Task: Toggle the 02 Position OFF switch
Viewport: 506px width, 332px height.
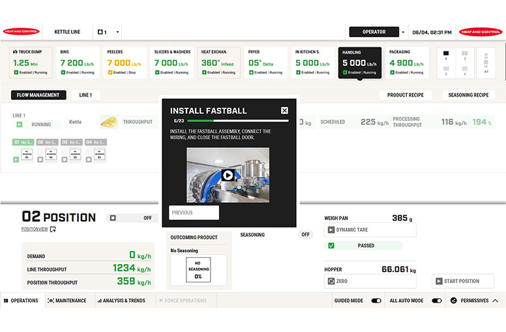Action: tap(132, 218)
